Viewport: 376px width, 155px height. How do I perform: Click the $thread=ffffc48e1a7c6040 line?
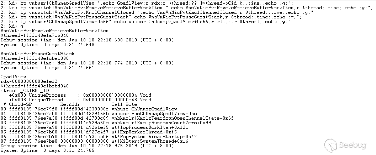35,35
